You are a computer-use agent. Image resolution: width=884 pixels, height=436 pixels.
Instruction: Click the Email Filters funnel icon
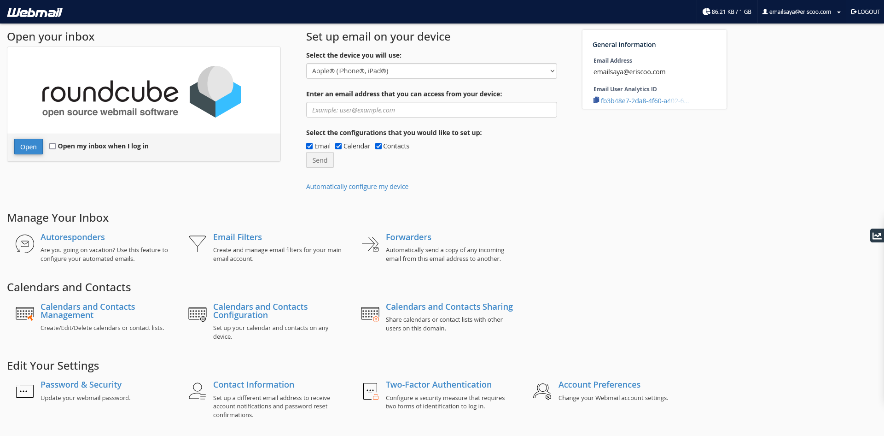[197, 243]
